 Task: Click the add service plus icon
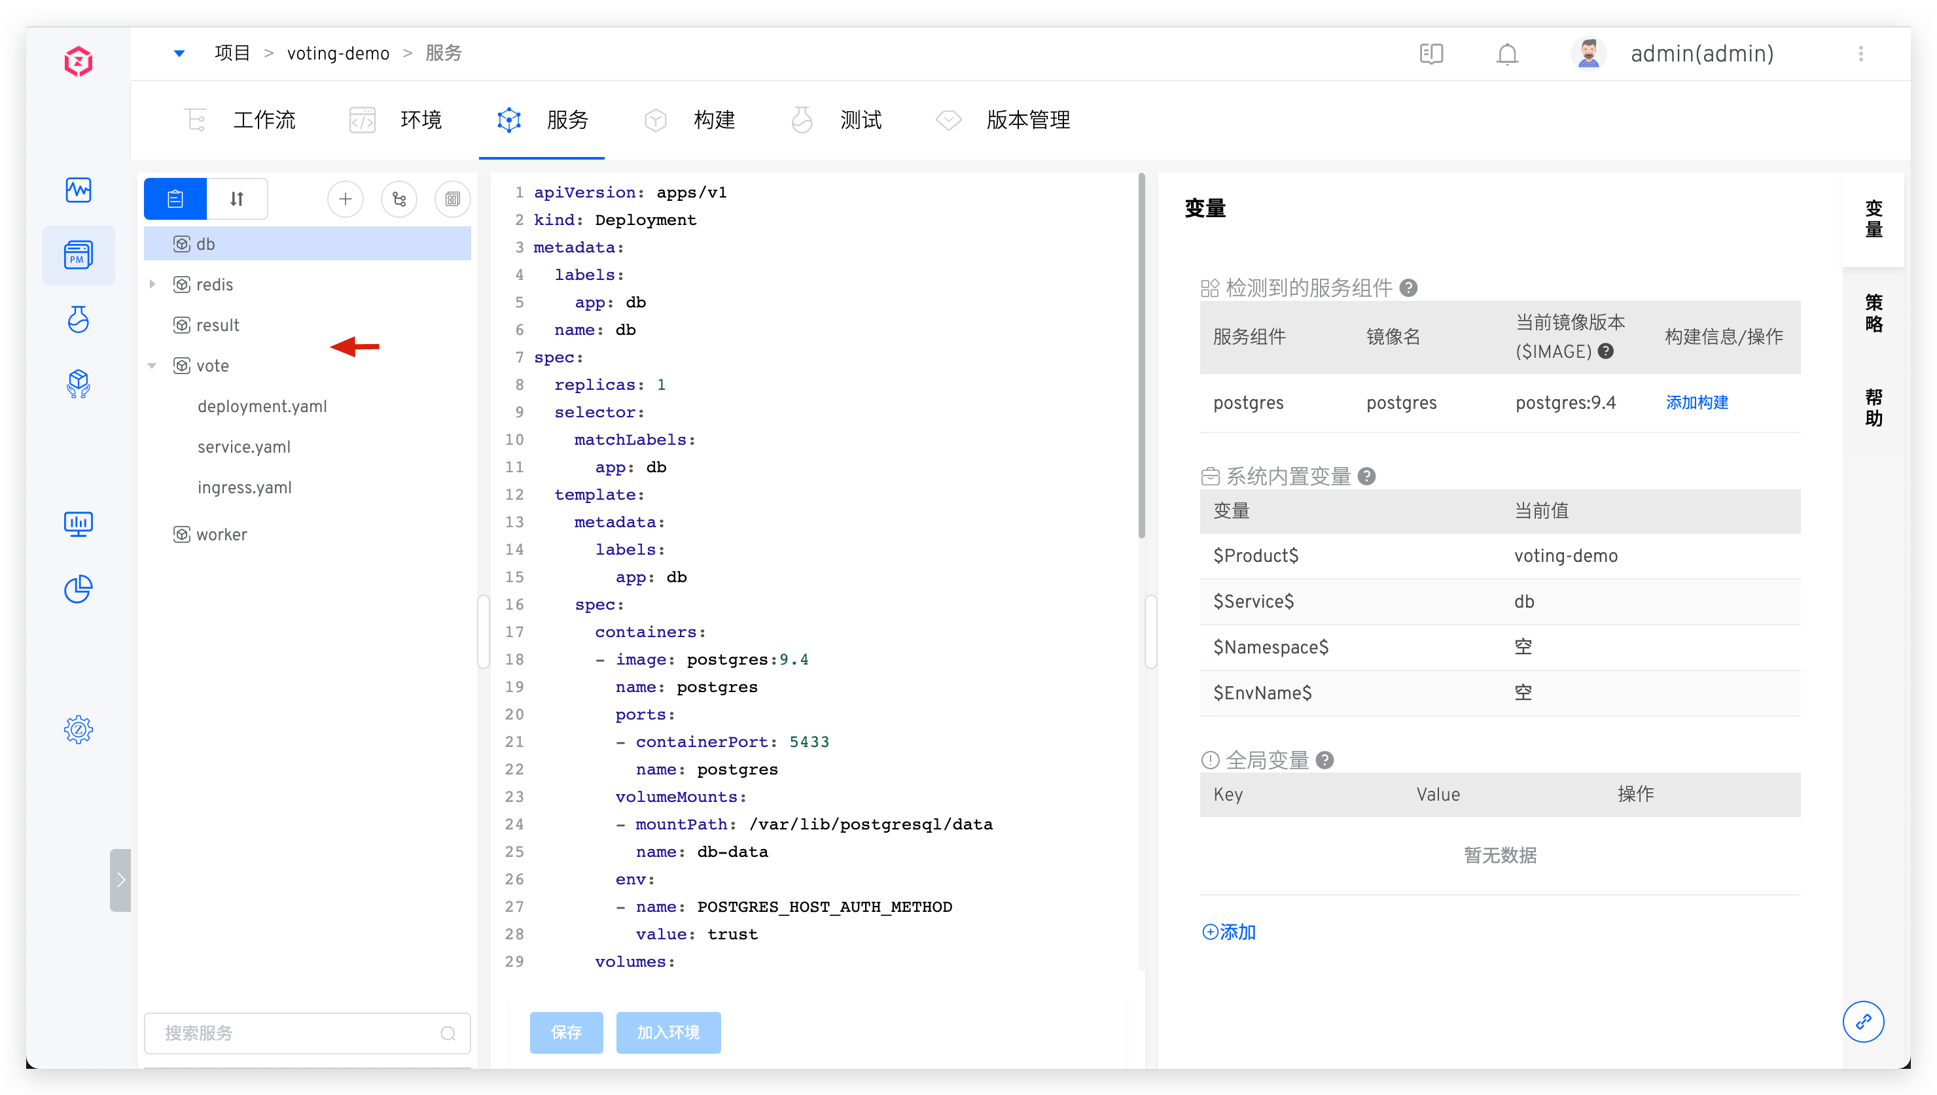(x=346, y=200)
